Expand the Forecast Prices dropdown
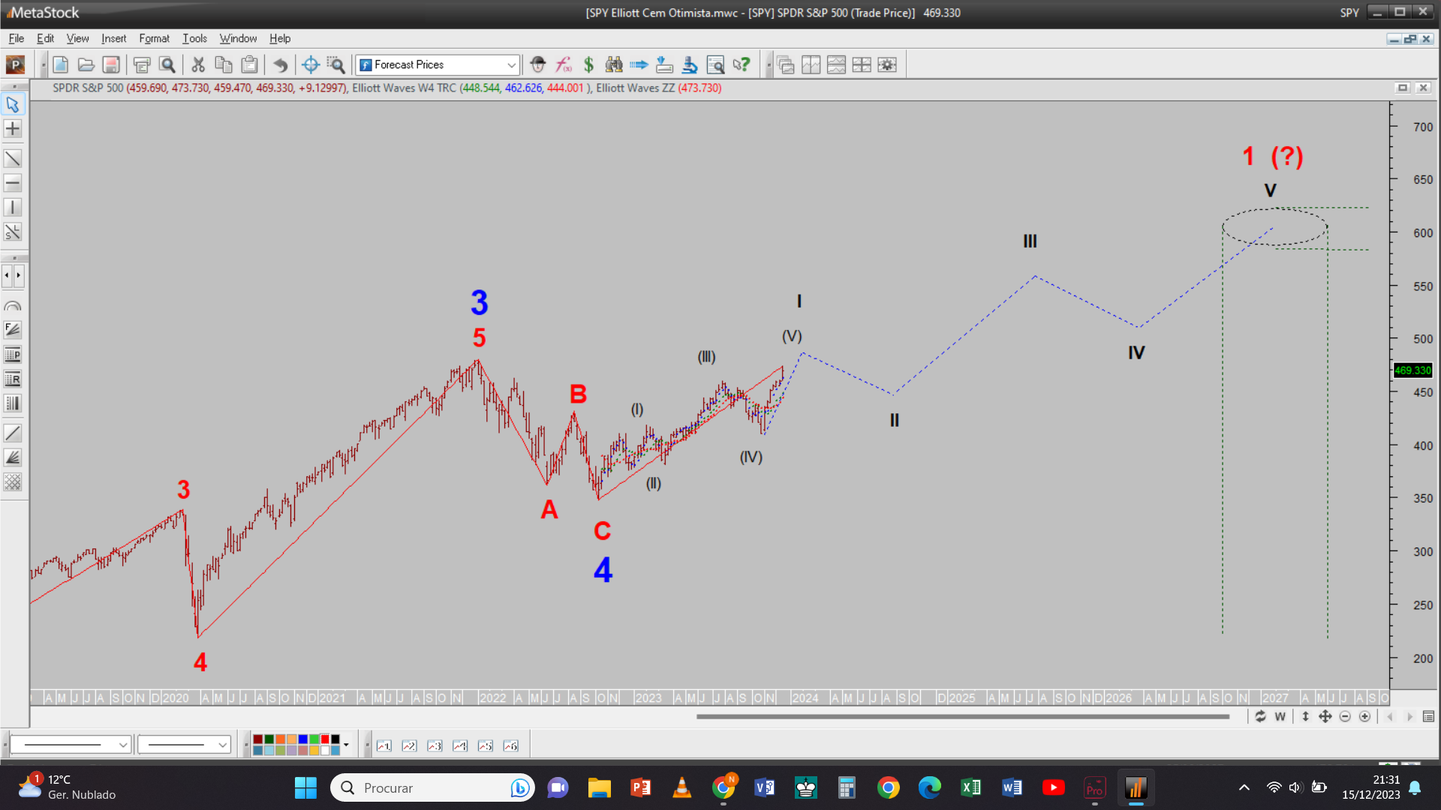The image size is (1441, 810). [x=511, y=65]
